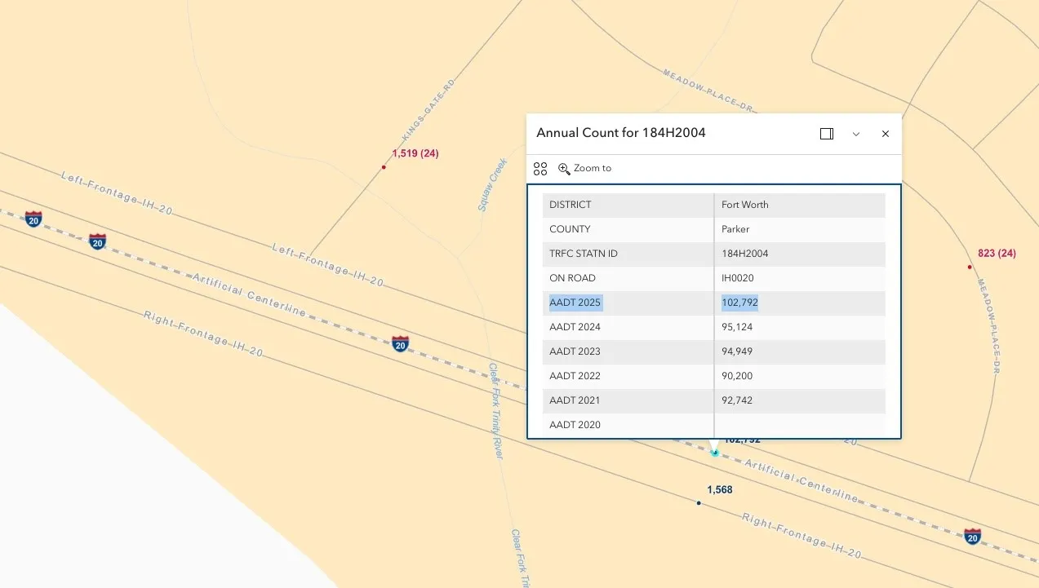Click the Kings Gate Rd label
The height and width of the screenshot is (588, 1039).
click(428, 111)
